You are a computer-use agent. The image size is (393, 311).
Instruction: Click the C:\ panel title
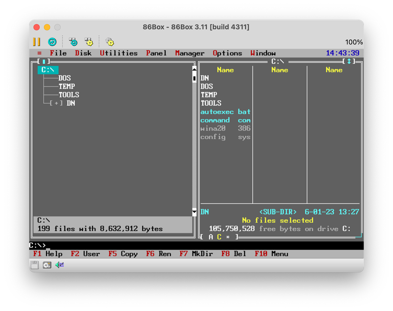coord(278,61)
